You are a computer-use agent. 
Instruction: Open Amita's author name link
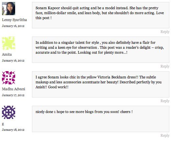[x=7, y=54]
